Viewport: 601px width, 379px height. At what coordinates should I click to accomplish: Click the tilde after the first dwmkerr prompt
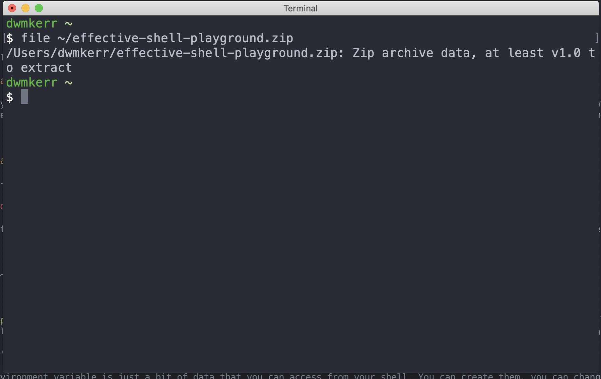(69, 23)
